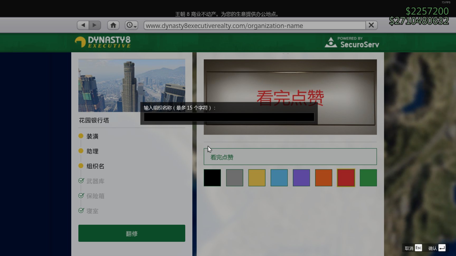The width and height of the screenshot is (456, 256).
Task: Click the dynasty8executiverealty address bar
Action: [x=255, y=26]
